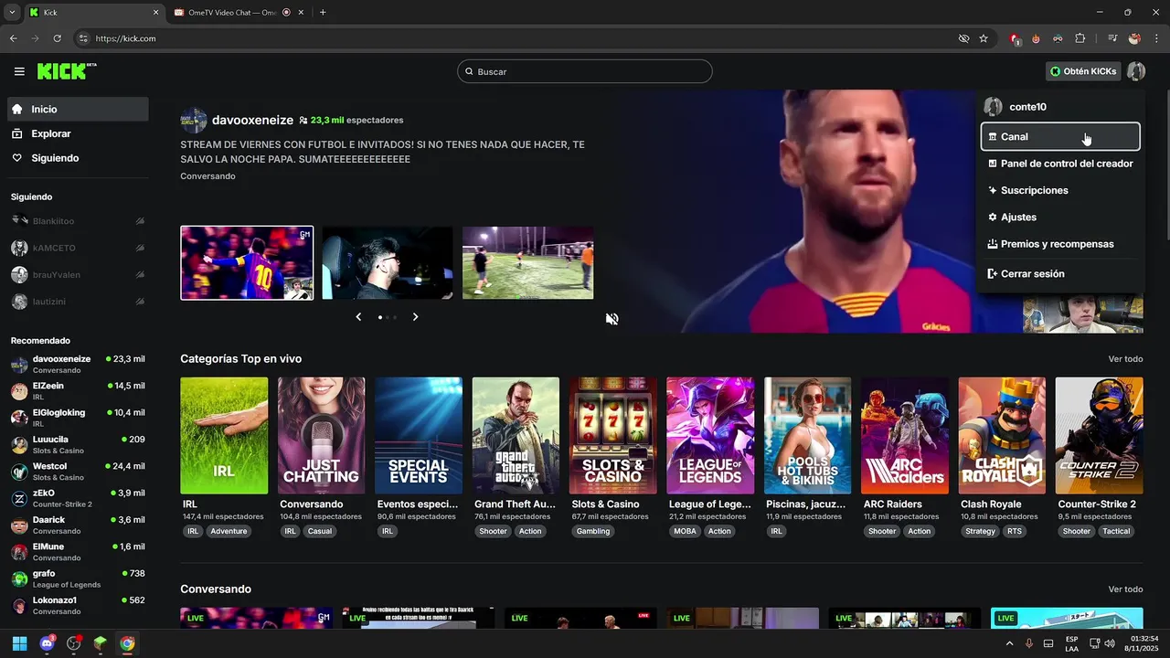The image size is (1170, 658).
Task: Focus the Buscar search field
Action: (x=585, y=71)
